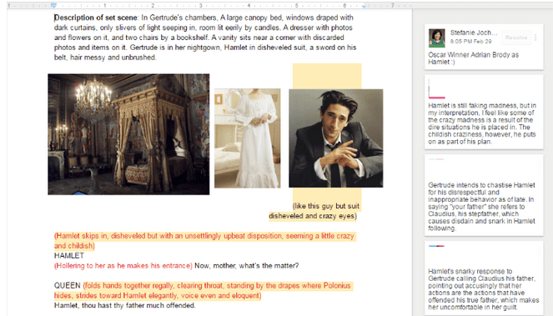The height and width of the screenshot is (316, 553).
Task: Click Stefanie Joch's profile avatar
Action: pos(436,38)
